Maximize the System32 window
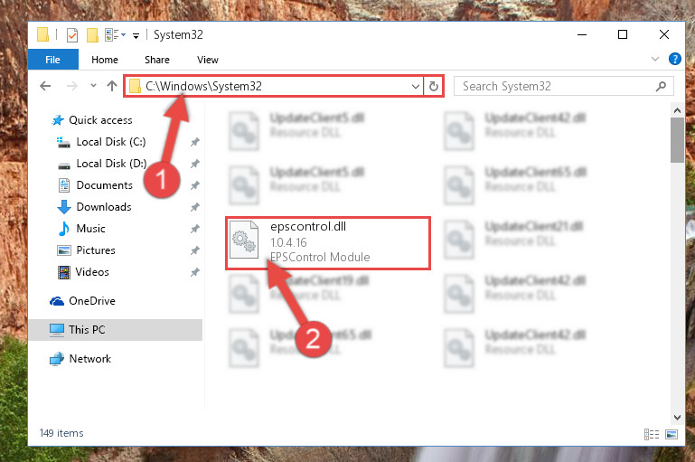The height and width of the screenshot is (462, 695). pyautogui.click(x=623, y=34)
